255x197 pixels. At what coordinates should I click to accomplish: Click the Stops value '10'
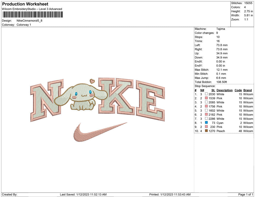point(218,37)
